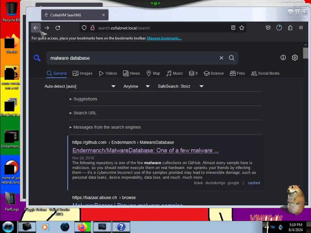Select the Peggle Deluxe desktop shortcut
311x233 pixels.
click(36, 209)
